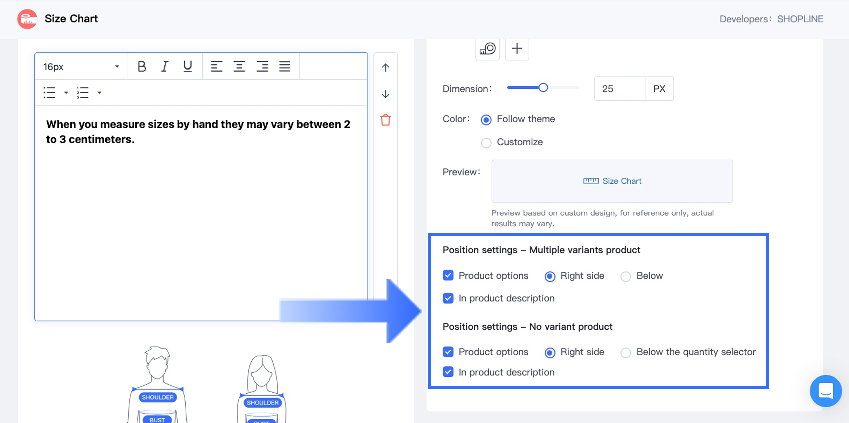
Task: Insert a bulleted list
Action: click(x=49, y=92)
